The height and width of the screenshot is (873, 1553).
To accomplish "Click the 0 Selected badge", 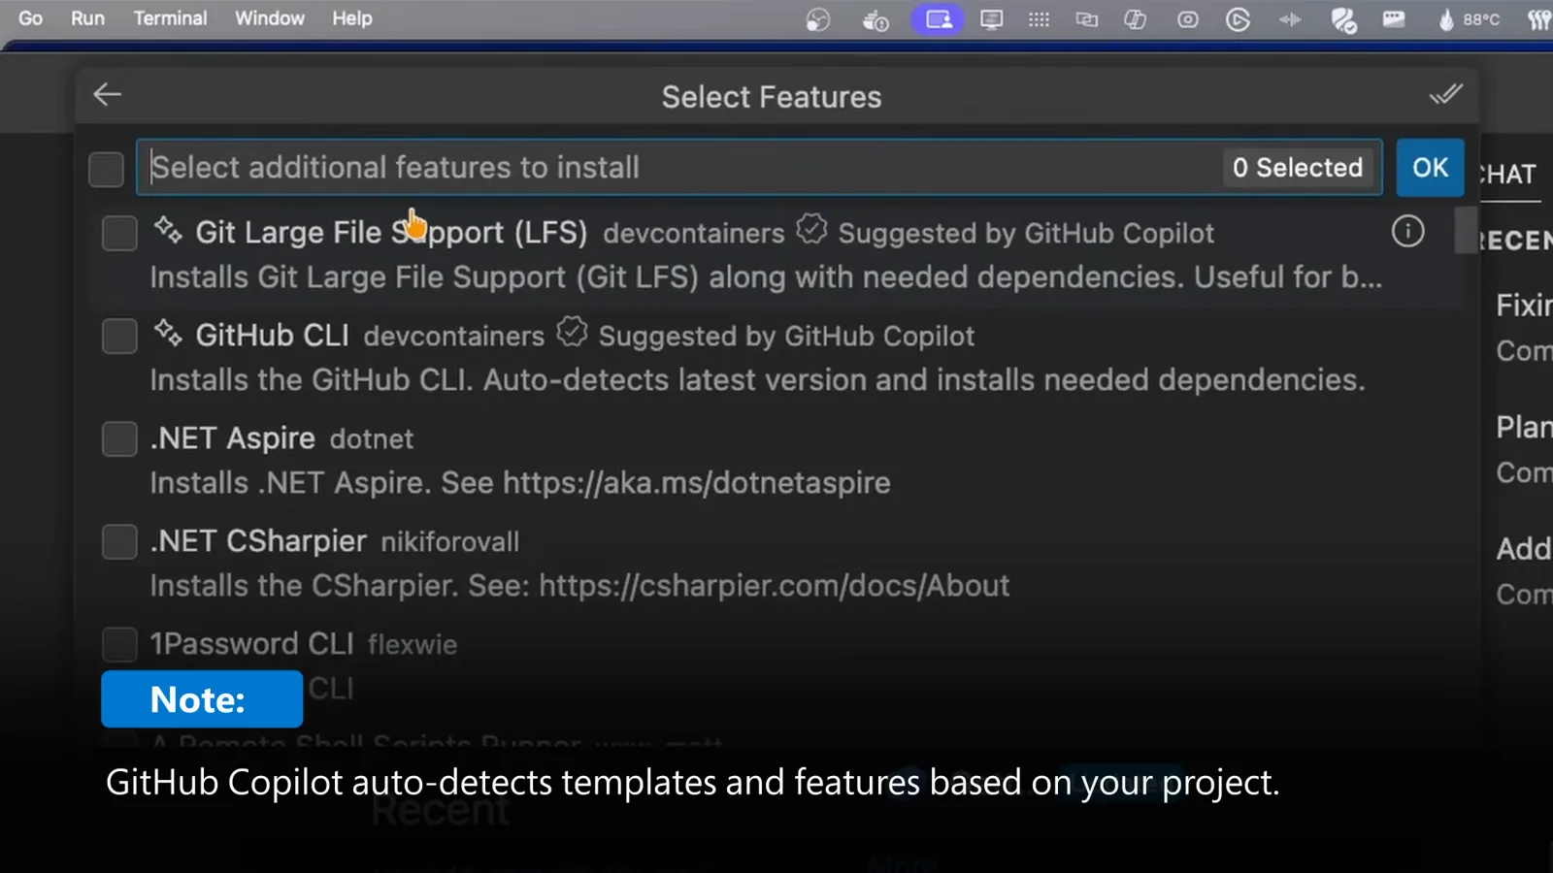I will 1297,168.
